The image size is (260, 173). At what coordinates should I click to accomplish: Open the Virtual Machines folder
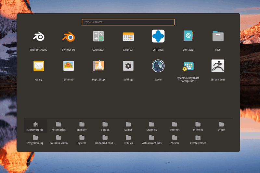coord(151,140)
